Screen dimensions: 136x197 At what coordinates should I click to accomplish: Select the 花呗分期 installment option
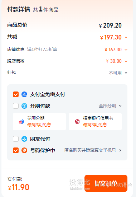39,122
